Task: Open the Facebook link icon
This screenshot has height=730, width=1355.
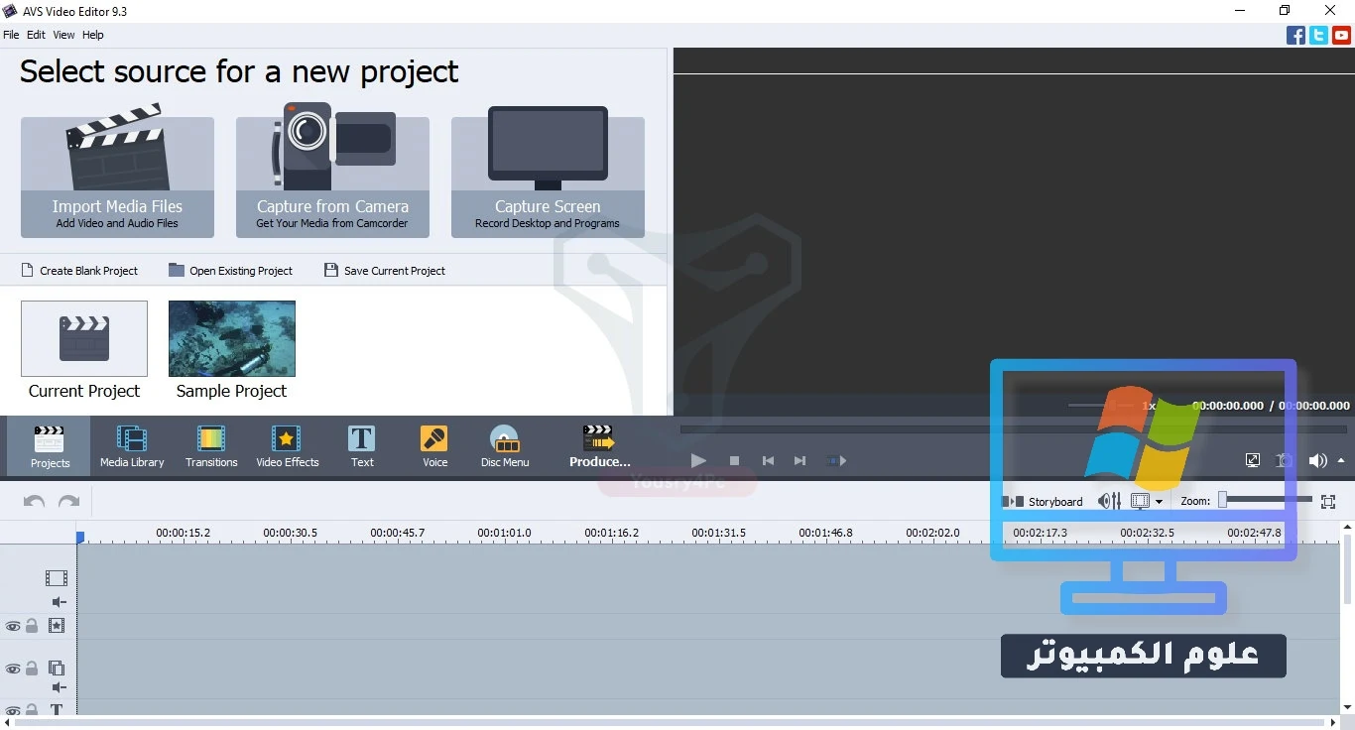Action: coord(1295,36)
